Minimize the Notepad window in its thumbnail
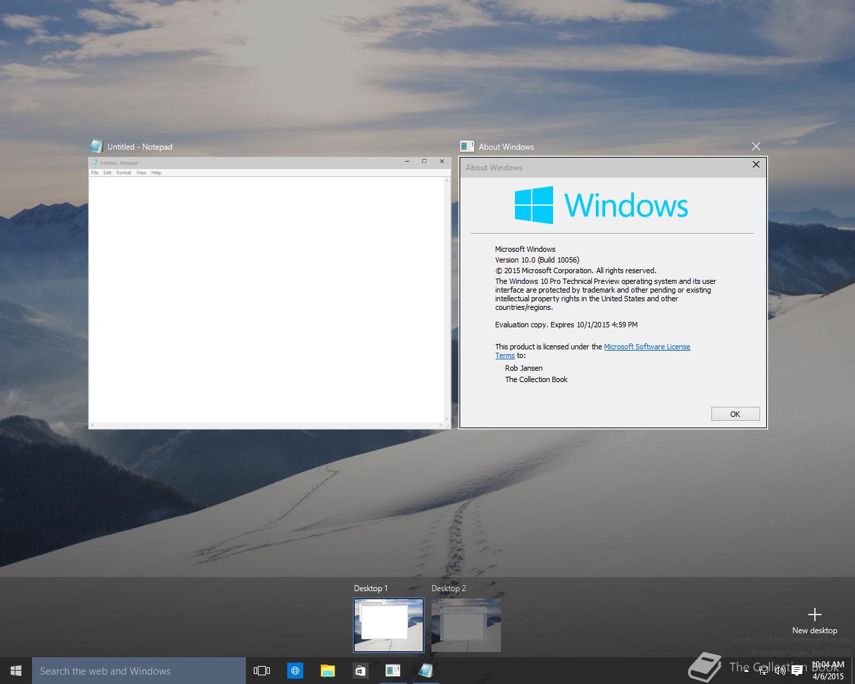The height and width of the screenshot is (684, 855). 407,162
